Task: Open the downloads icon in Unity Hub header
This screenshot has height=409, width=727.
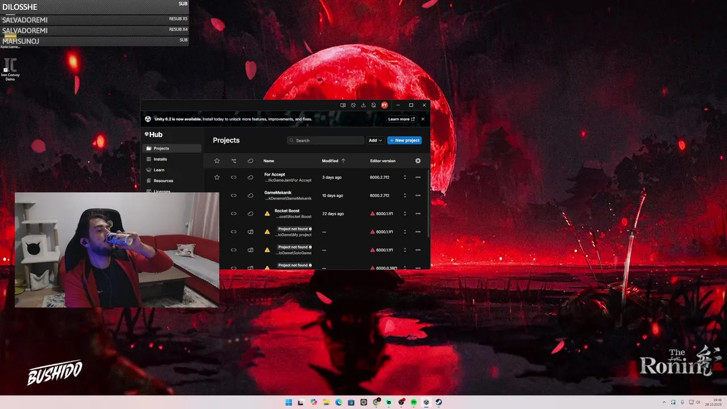Action: pyautogui.click(x=363, y=105)
